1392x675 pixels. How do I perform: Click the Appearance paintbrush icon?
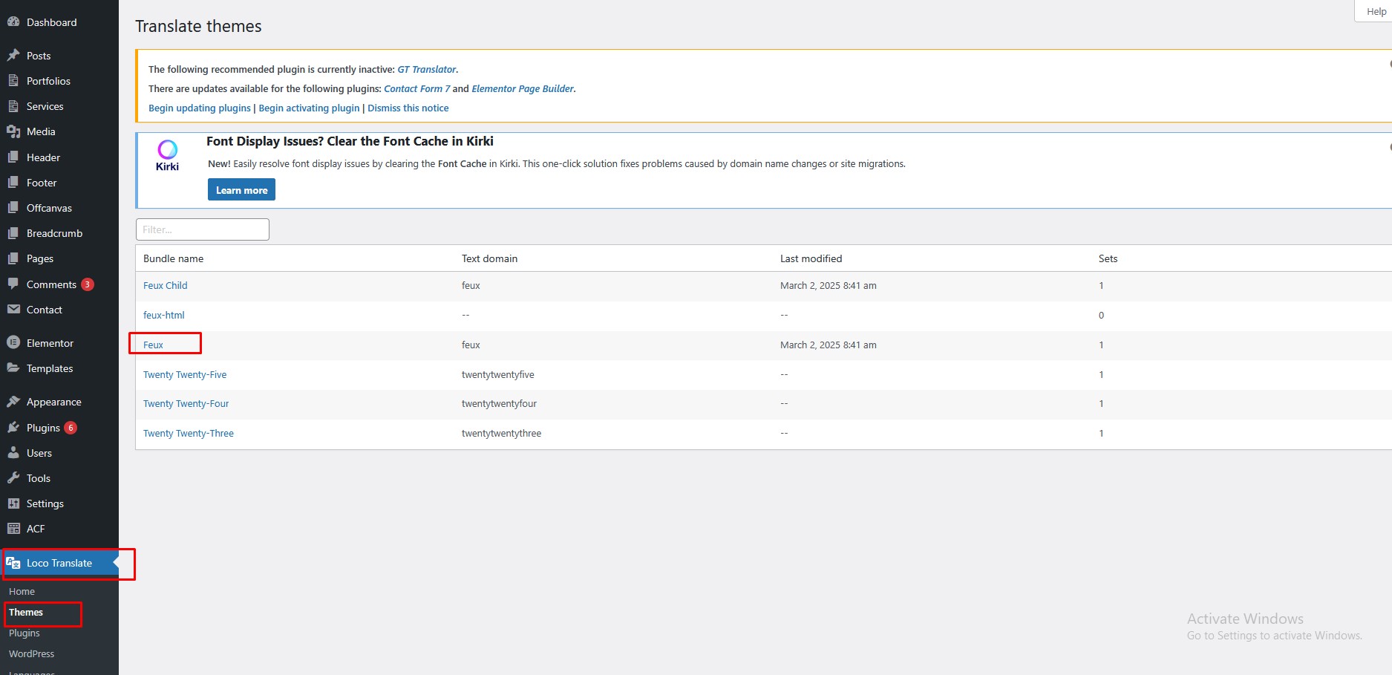pos(13,402)
